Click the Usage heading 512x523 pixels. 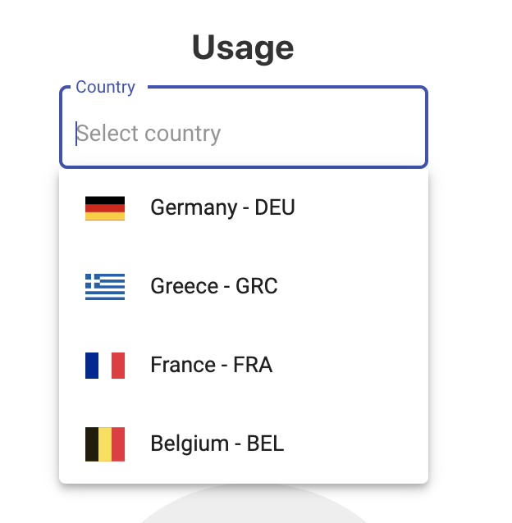pyautogui.click(x=243, y=48)
